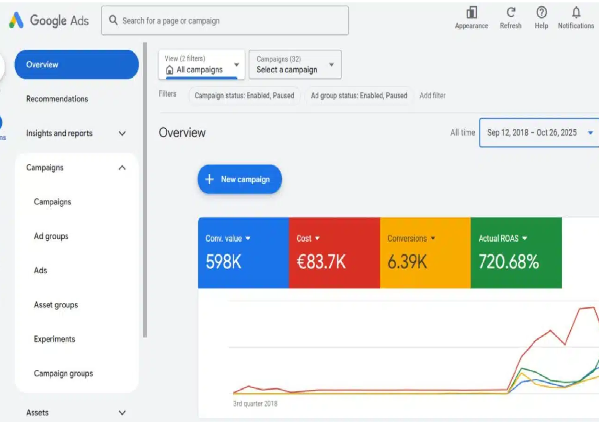This screenshot has height=424, width=599.
Task: Switch to the Recommendations section
Action: tap(57, 99)
